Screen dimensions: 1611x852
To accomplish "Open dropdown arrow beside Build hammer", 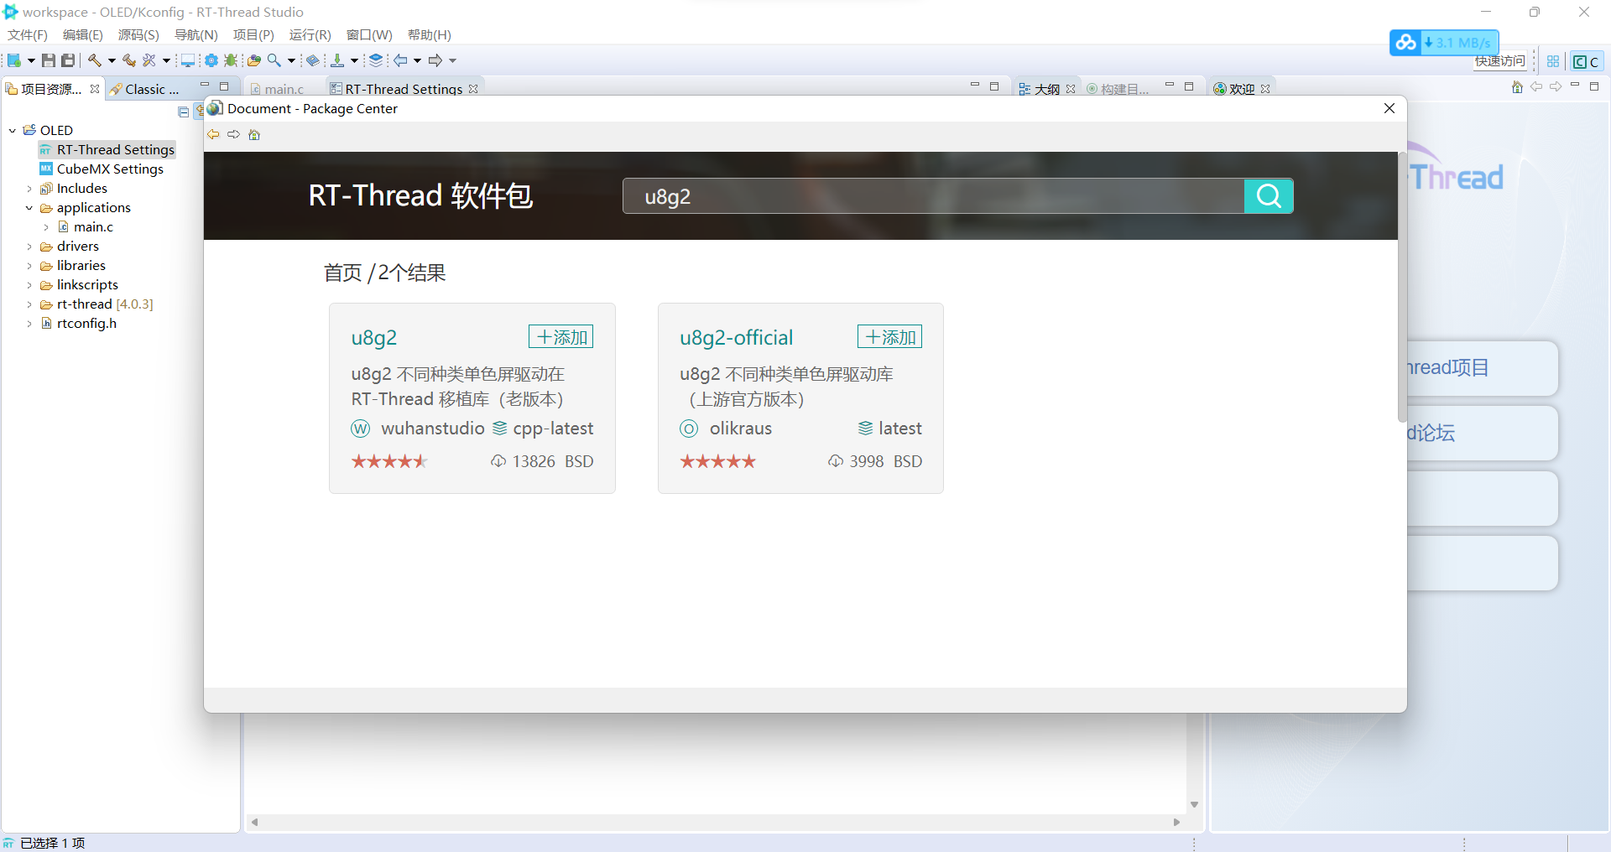I will coord(112,60).
